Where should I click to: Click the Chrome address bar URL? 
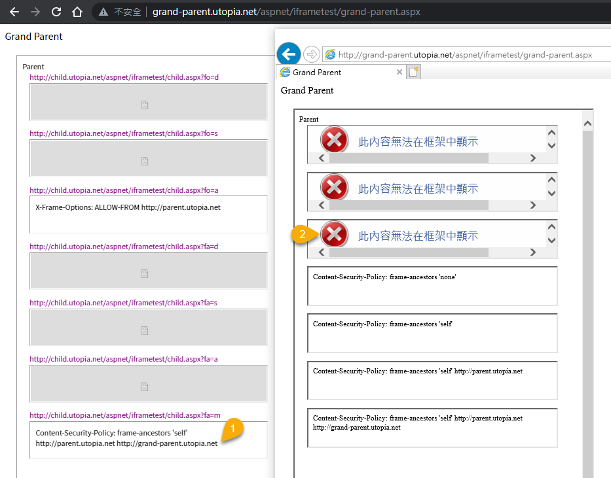pos(286,12)
